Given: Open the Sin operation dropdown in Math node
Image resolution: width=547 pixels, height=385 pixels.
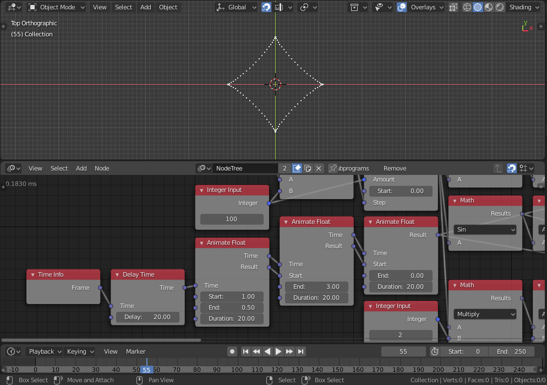Looking at the screenshot, I should click(484, 229).
